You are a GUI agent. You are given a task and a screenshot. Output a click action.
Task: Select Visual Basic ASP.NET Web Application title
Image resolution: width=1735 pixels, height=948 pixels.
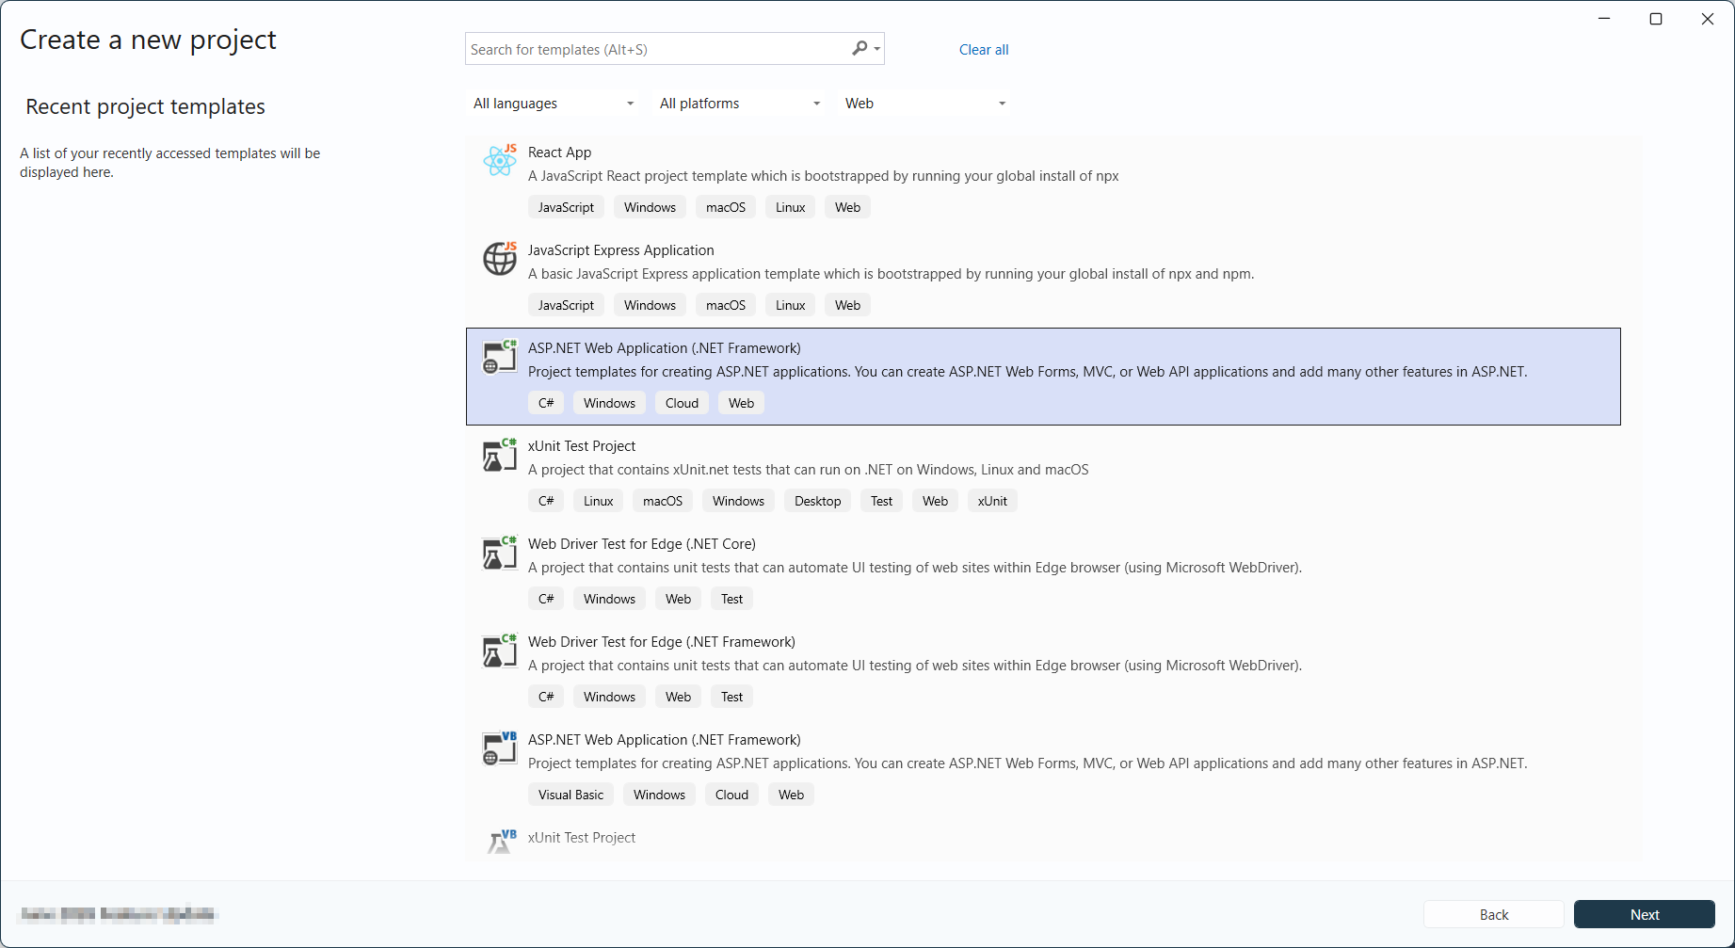665,740
